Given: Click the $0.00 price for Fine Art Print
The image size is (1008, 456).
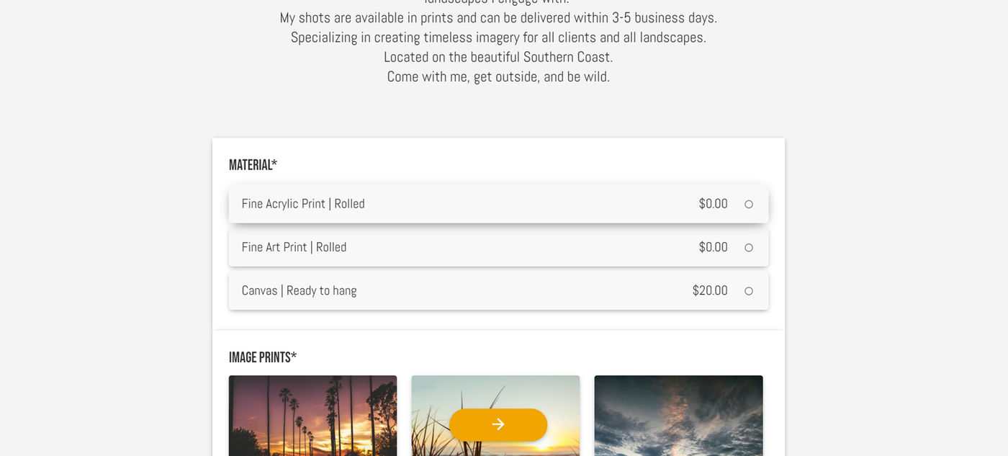Looking at the screenshot, I should click(713, 247).
